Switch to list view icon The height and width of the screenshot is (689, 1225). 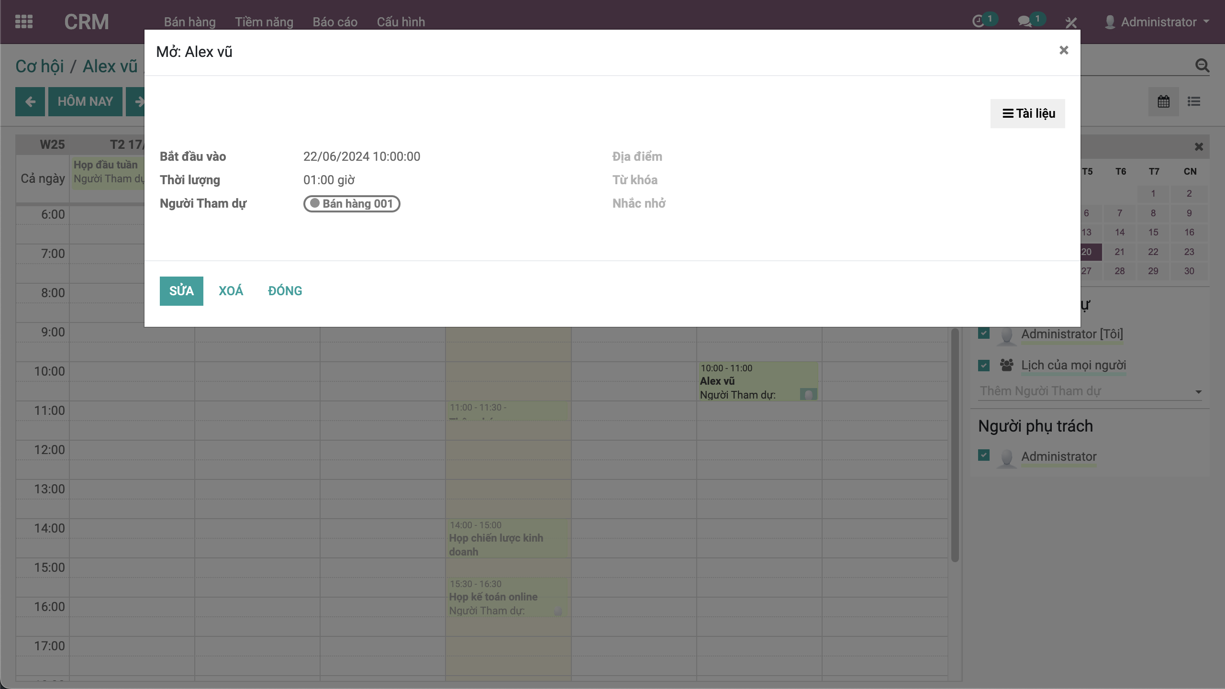[x=1194, y=101]
